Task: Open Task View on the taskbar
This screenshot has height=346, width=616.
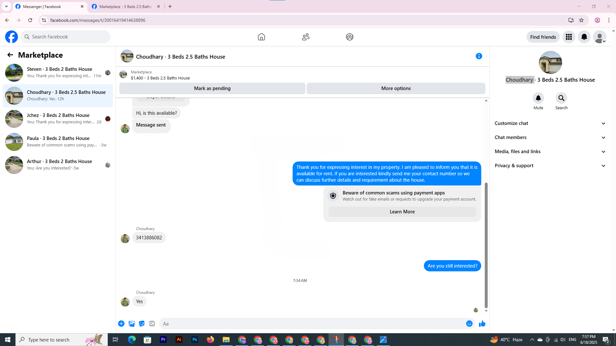Action: tap(116, 340)
